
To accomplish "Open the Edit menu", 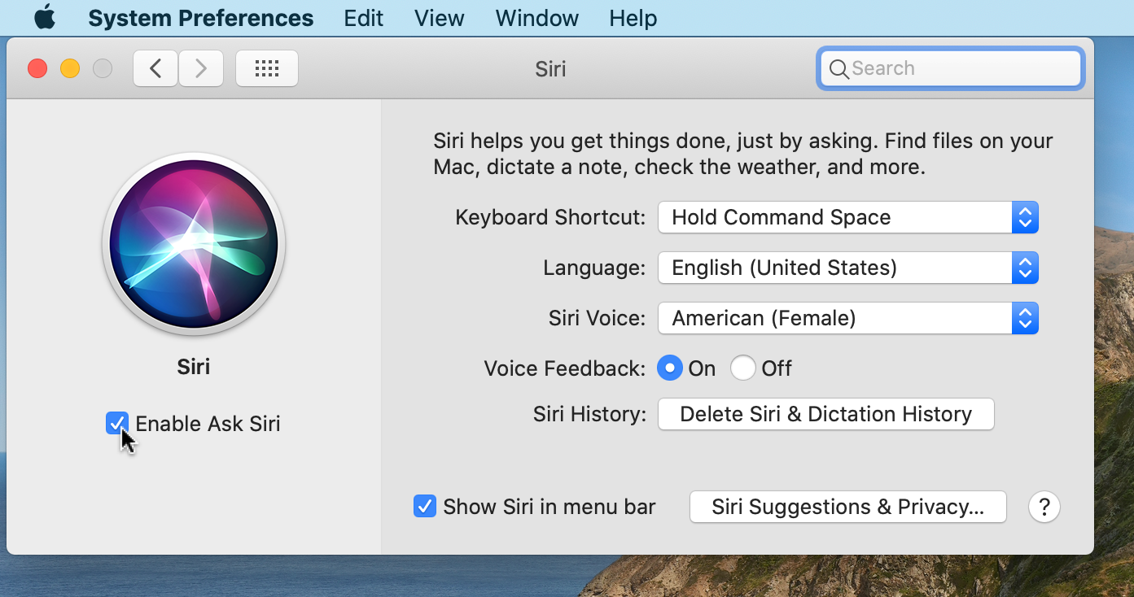I will tap(363, 18).
